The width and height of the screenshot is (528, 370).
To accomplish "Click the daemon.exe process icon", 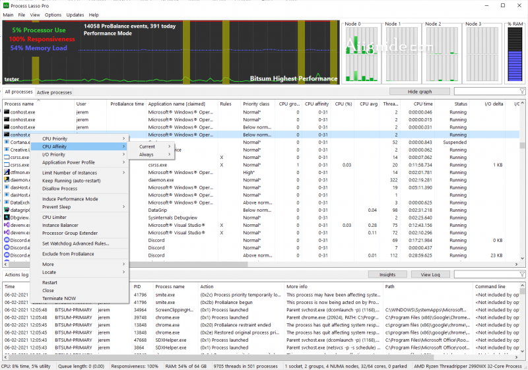I will 7,180.
